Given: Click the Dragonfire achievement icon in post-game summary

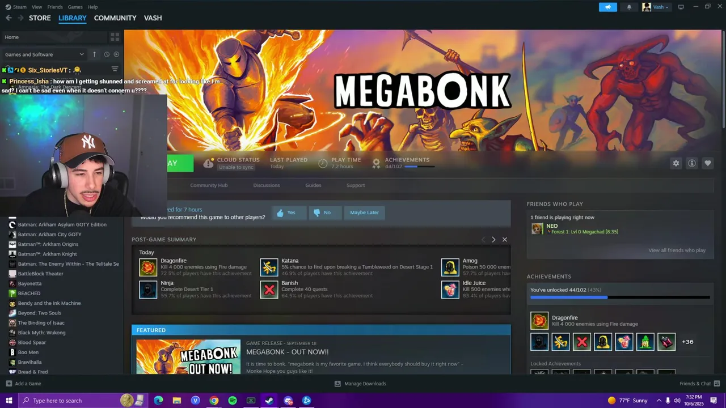Looking at the screenshot, I should (x=148, y=267).
